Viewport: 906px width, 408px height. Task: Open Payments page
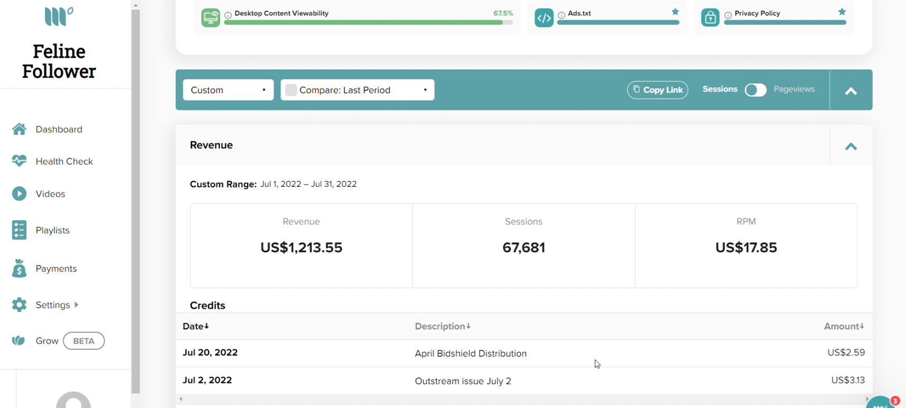56,268
